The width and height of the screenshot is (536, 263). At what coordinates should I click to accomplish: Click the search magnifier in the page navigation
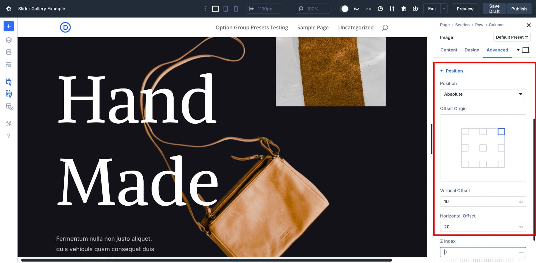click(385, 28)
